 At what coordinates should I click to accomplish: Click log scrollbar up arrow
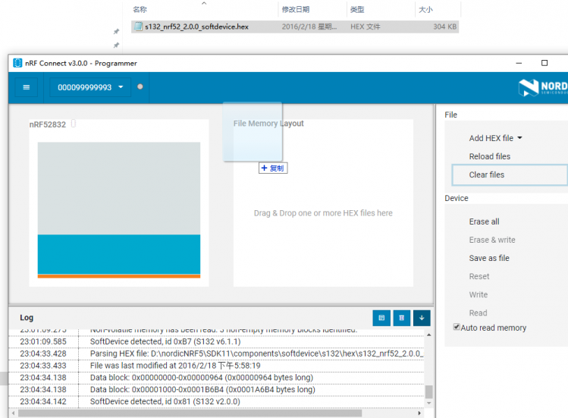click(429, 335)
